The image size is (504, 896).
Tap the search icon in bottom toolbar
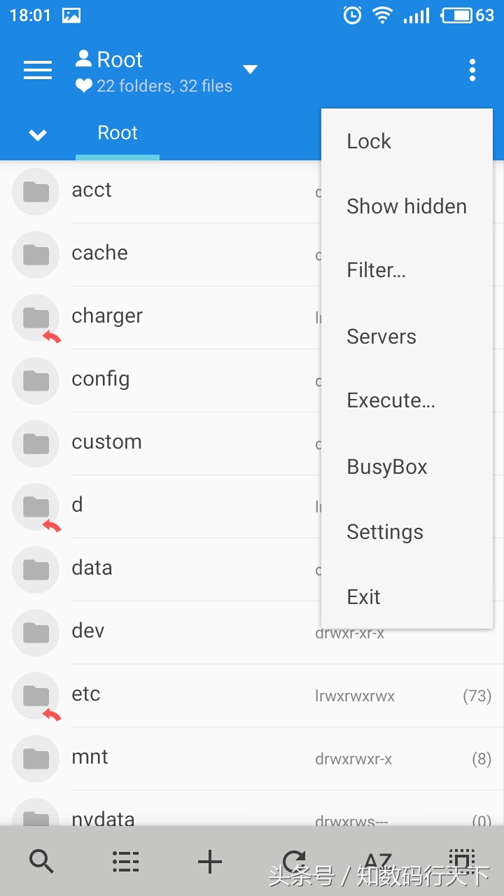point(42,861)
